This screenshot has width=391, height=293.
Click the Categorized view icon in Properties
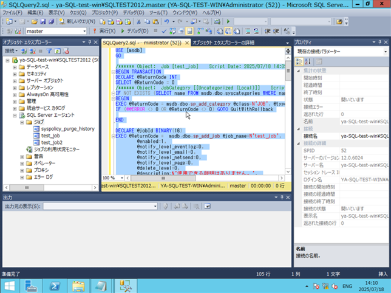click(x=299, y=61)
